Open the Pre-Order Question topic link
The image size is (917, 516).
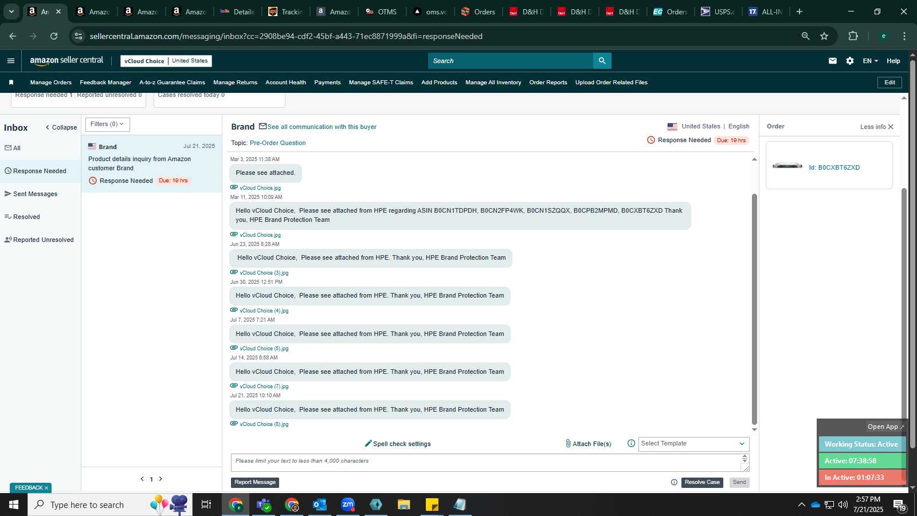[278, 143]
